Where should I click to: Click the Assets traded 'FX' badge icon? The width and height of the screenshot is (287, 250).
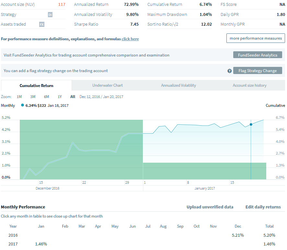tap(41, 24)
